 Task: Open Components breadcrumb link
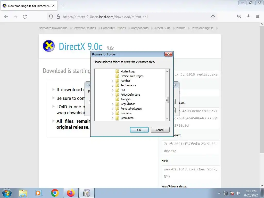[x=139, y=28]
